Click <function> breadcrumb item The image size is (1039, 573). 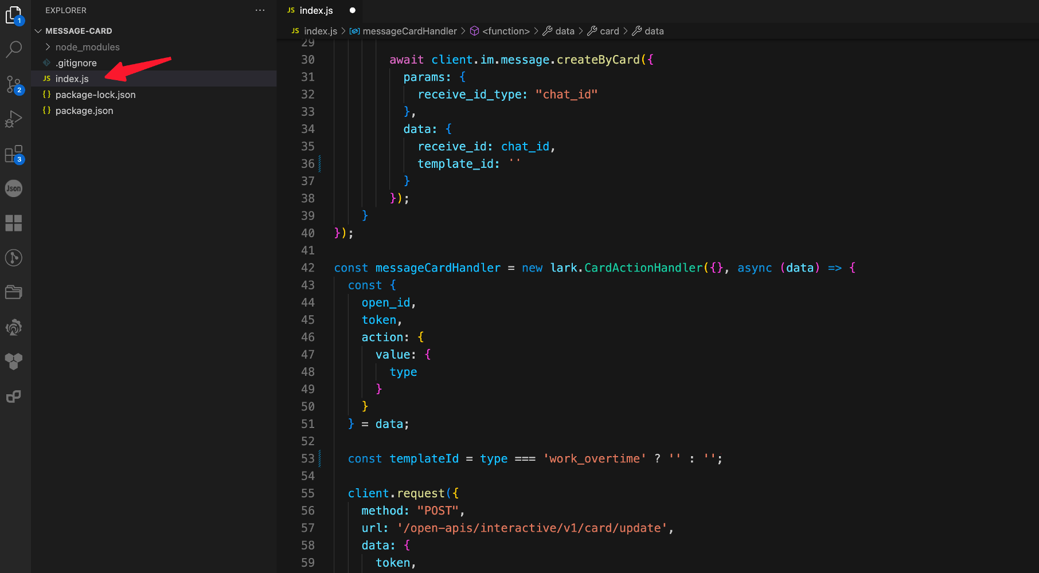[506, 31]
